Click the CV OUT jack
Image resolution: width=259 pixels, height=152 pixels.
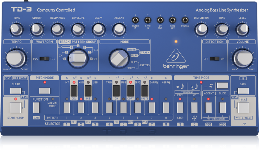(x=160, y=20)
